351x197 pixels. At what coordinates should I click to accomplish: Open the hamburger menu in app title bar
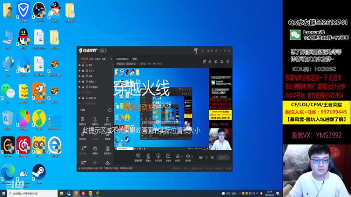216,51
